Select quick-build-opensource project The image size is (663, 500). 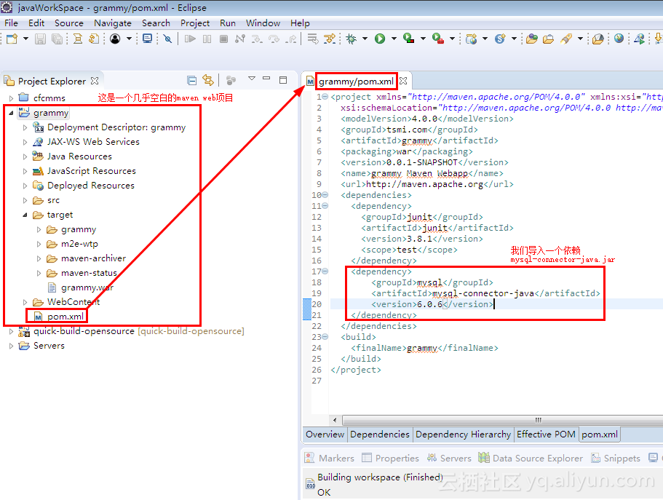coord(84,331)
